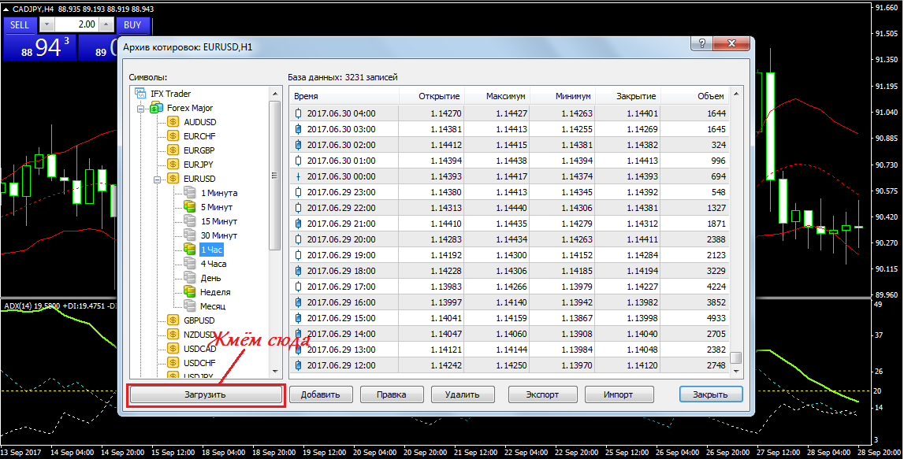Image resolution: width=904 pixels, height=459 pixels.
Task: Select Неделя timeframe database icon
Action: coord(190,291)
